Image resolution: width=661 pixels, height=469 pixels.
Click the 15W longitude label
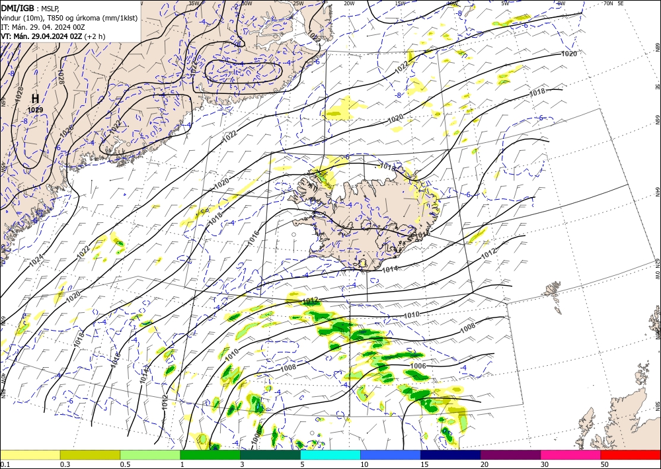(x=401, y=3)
